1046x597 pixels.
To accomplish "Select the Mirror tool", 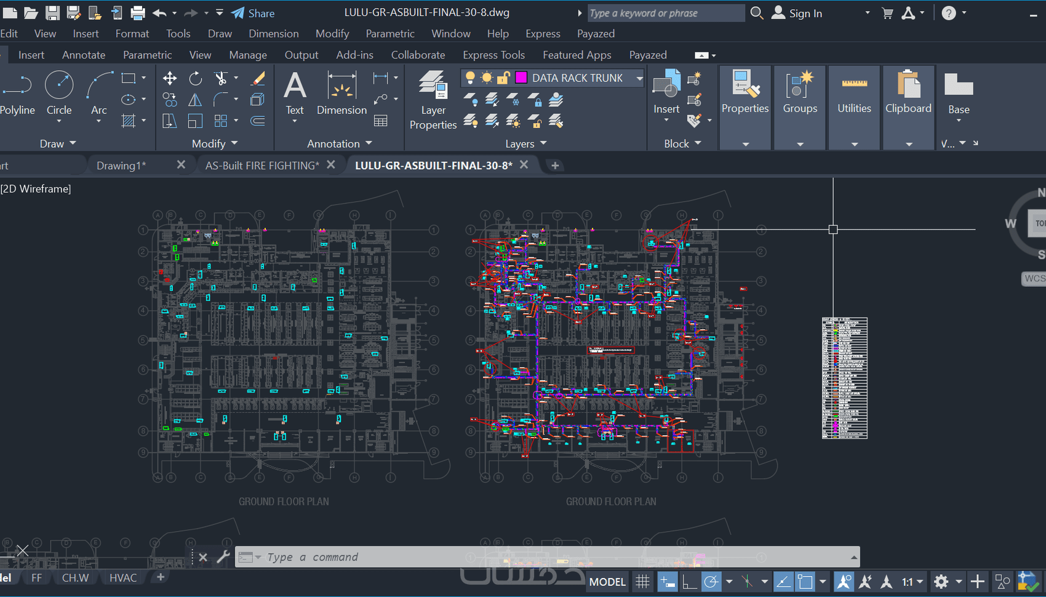I will click(195, 100).
